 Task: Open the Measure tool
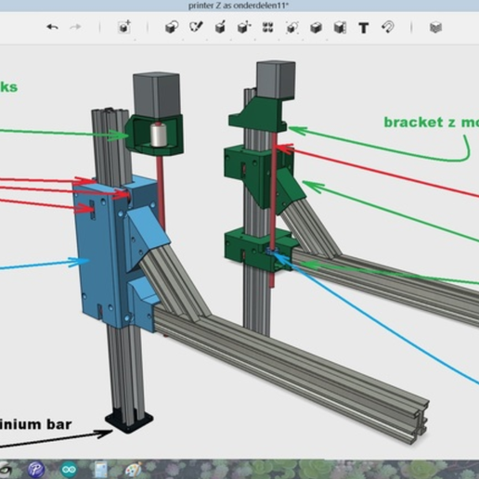point(340,28)
